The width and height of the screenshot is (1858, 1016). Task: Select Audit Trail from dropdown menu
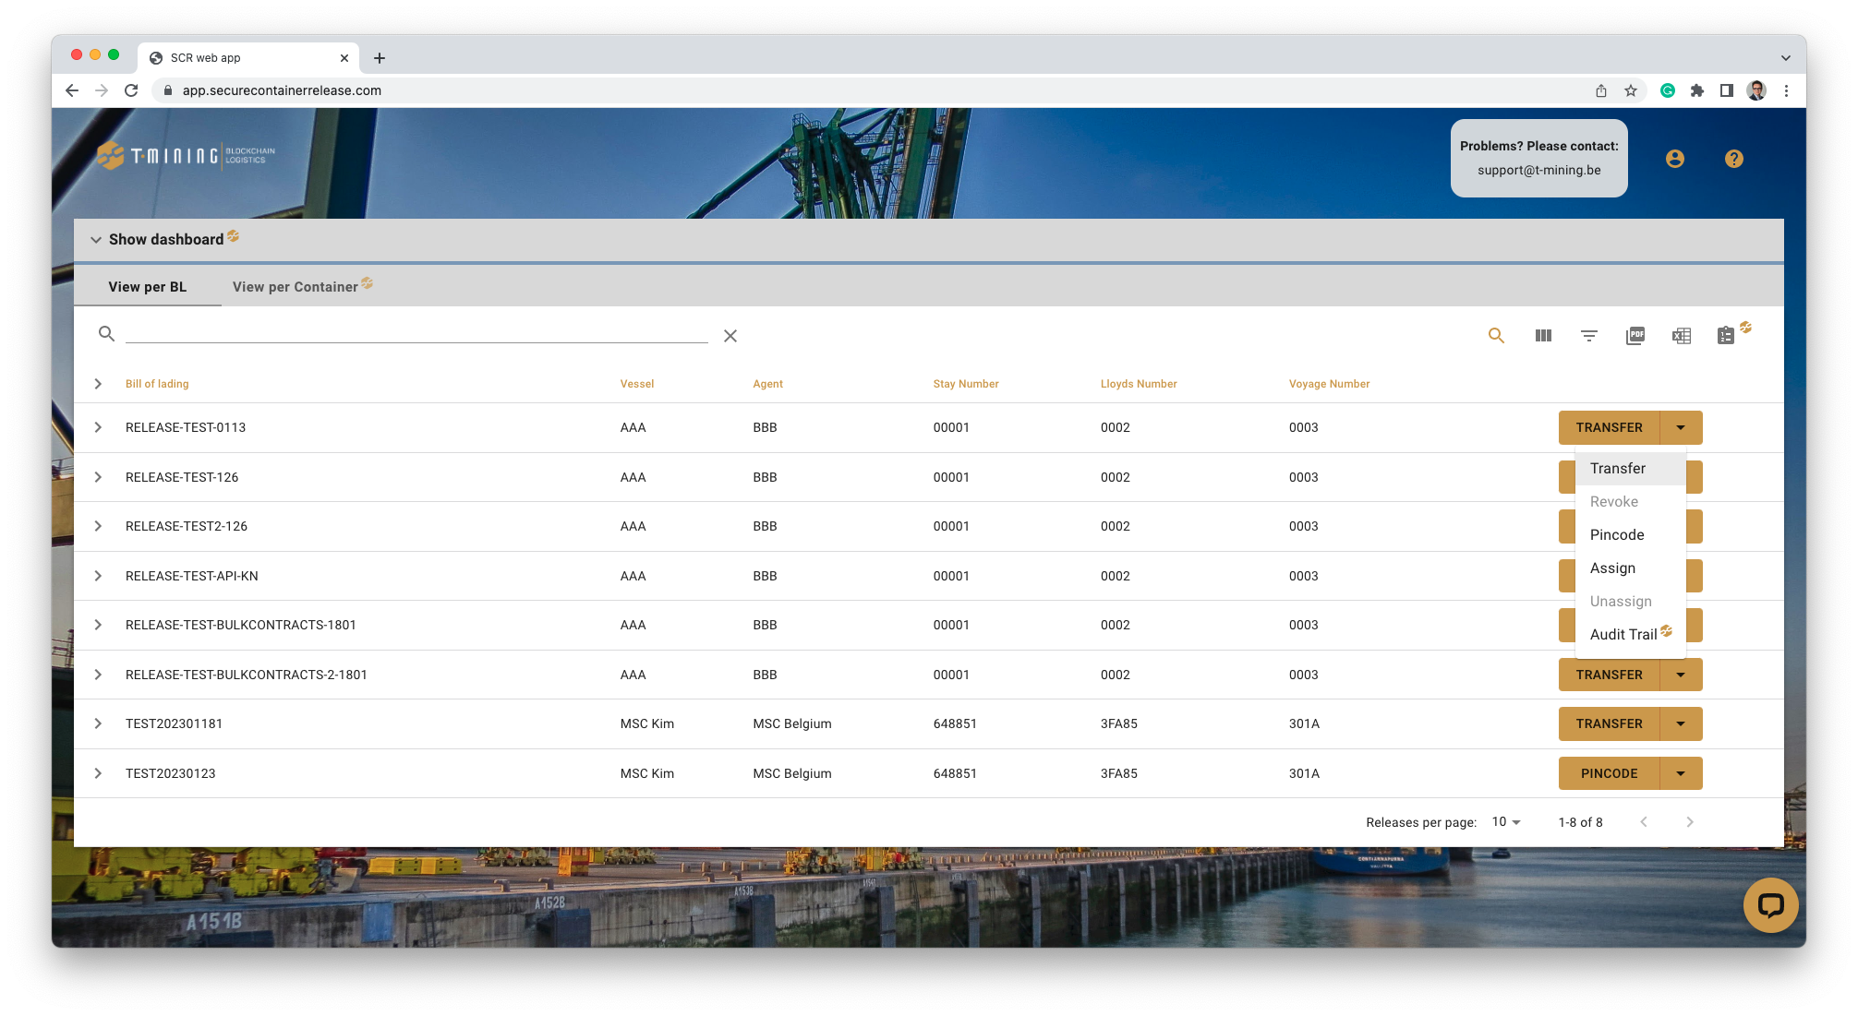1623,634
